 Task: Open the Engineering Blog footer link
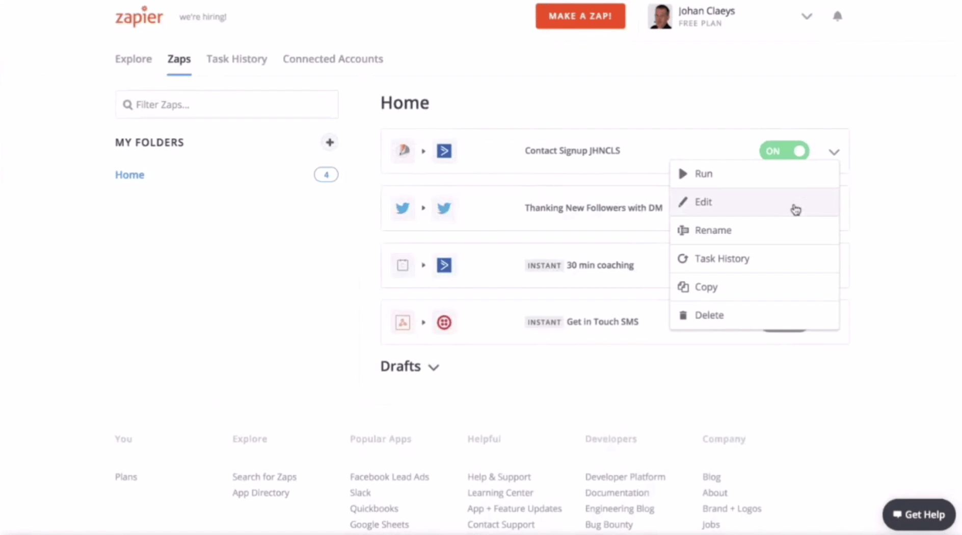[620, 509]
